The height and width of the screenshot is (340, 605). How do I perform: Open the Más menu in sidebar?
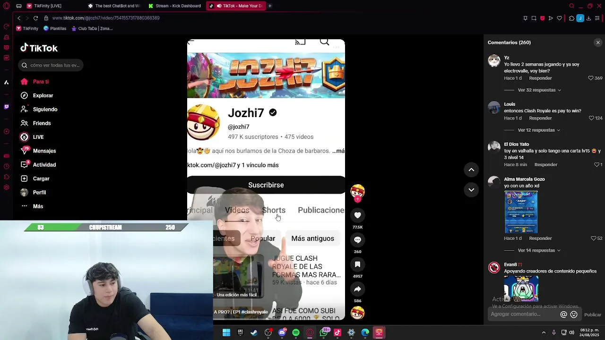tap(32, 206)
